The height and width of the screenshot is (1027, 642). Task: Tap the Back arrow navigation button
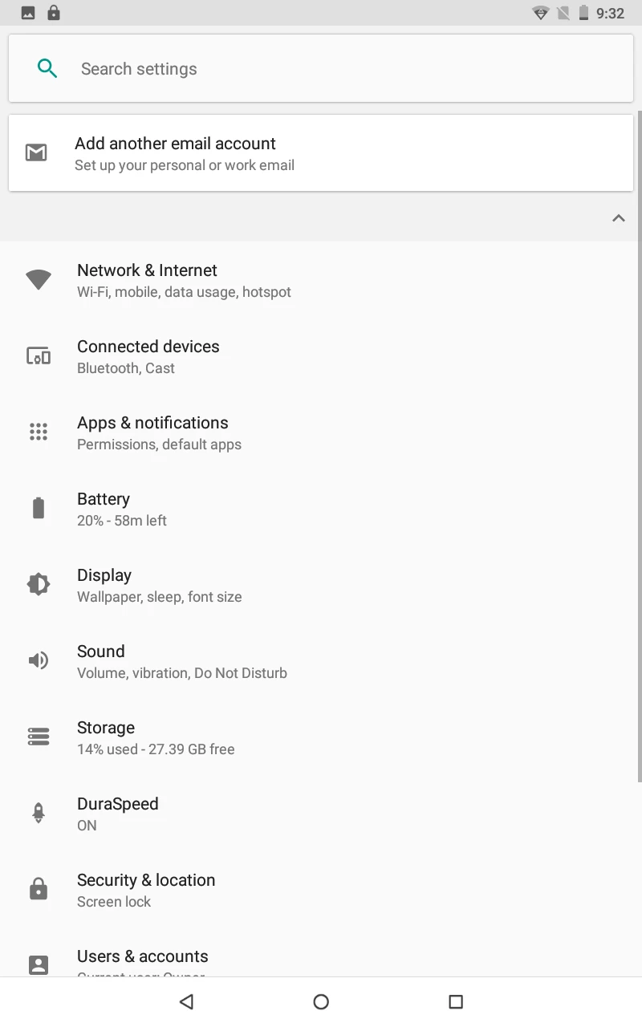(186, 1001)
